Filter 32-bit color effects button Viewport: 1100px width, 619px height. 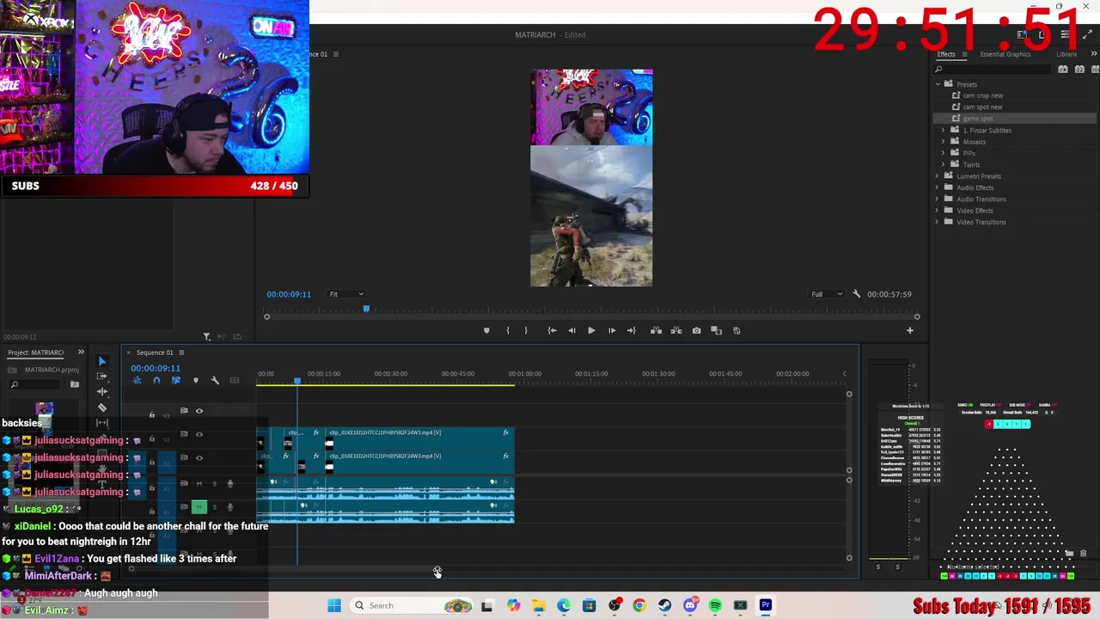[x=1079, y=69]
